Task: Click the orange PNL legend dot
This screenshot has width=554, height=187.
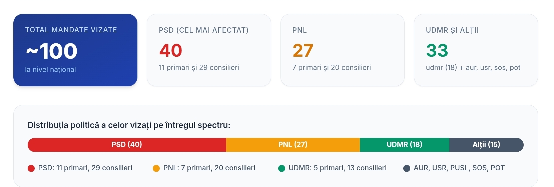Action: tap(156, 168)
